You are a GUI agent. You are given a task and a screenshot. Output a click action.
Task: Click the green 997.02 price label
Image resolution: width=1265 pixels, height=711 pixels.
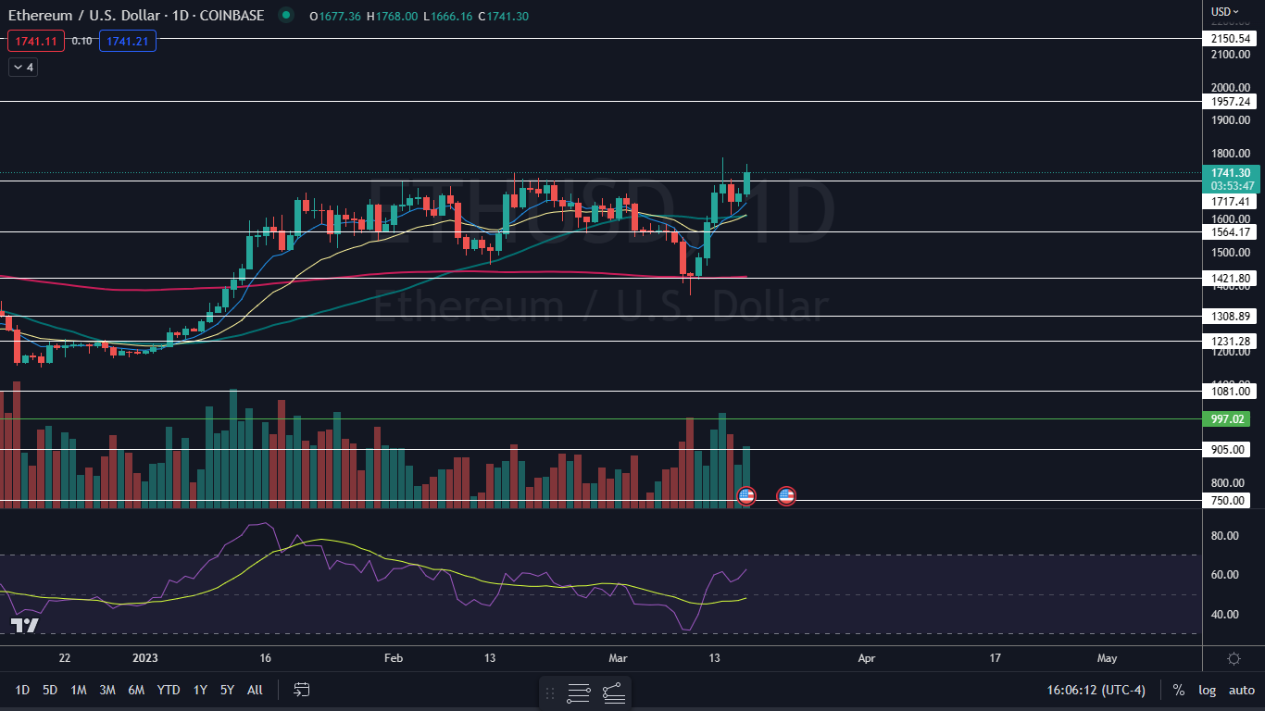[x=1226, y=419]
